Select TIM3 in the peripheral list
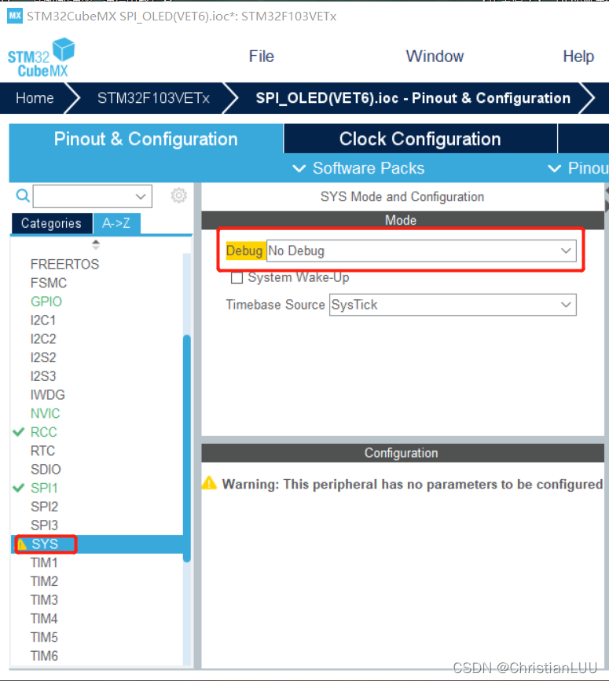This screenshot has height=681, width=609. click(44, 600)
